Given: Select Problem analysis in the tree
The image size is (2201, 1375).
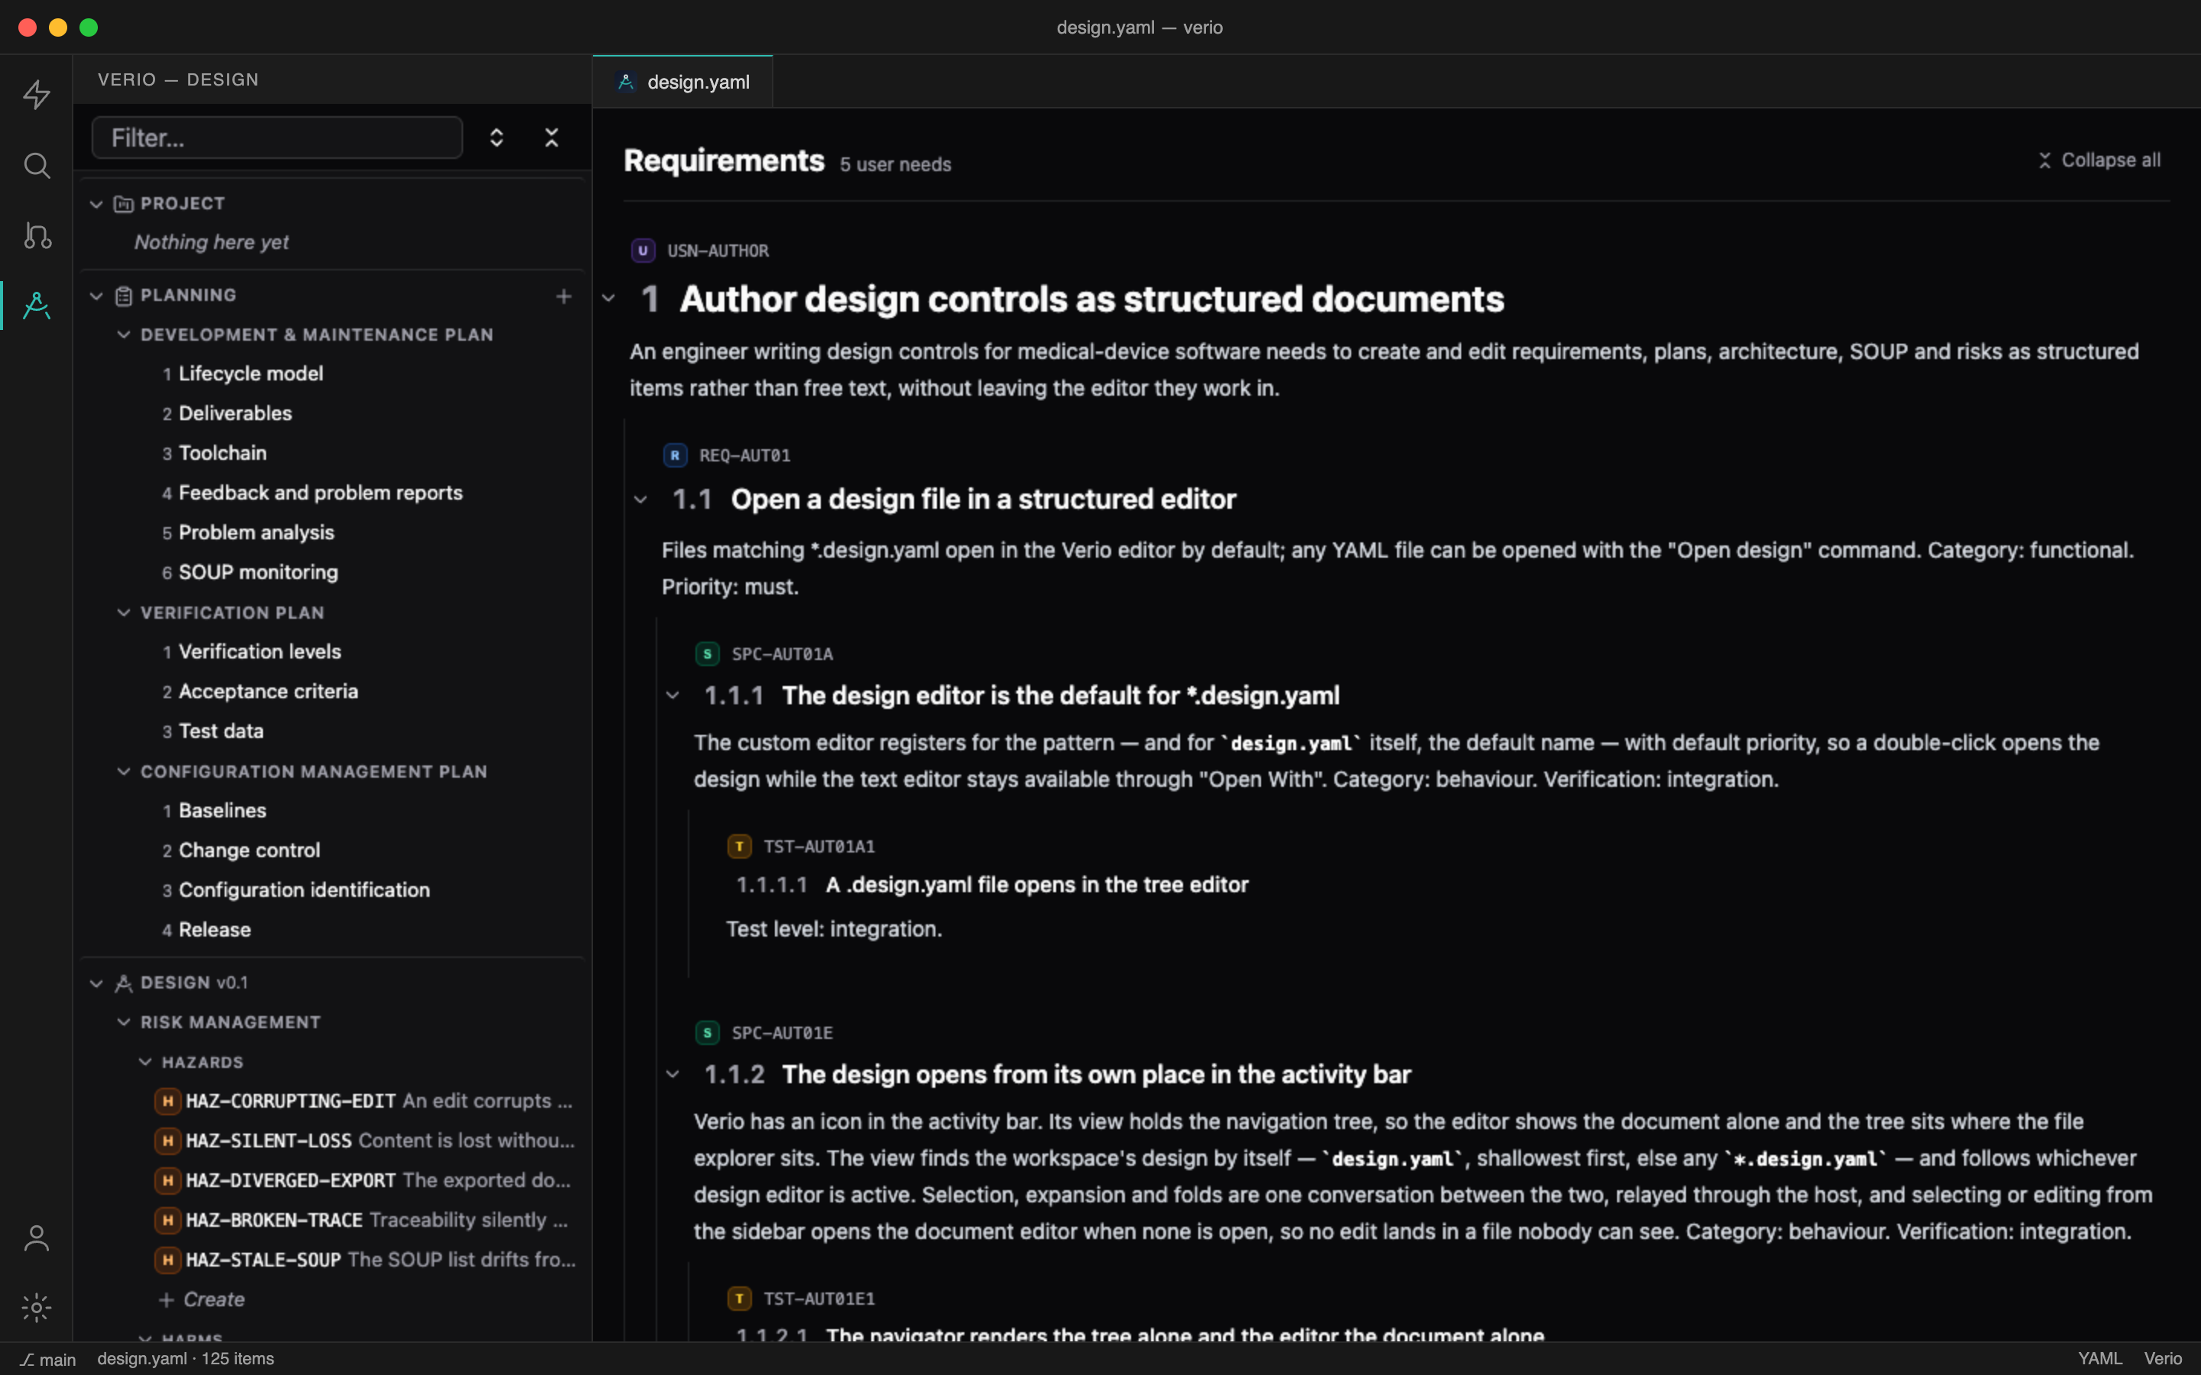Looking at the screenshot, I should point(255,533).
